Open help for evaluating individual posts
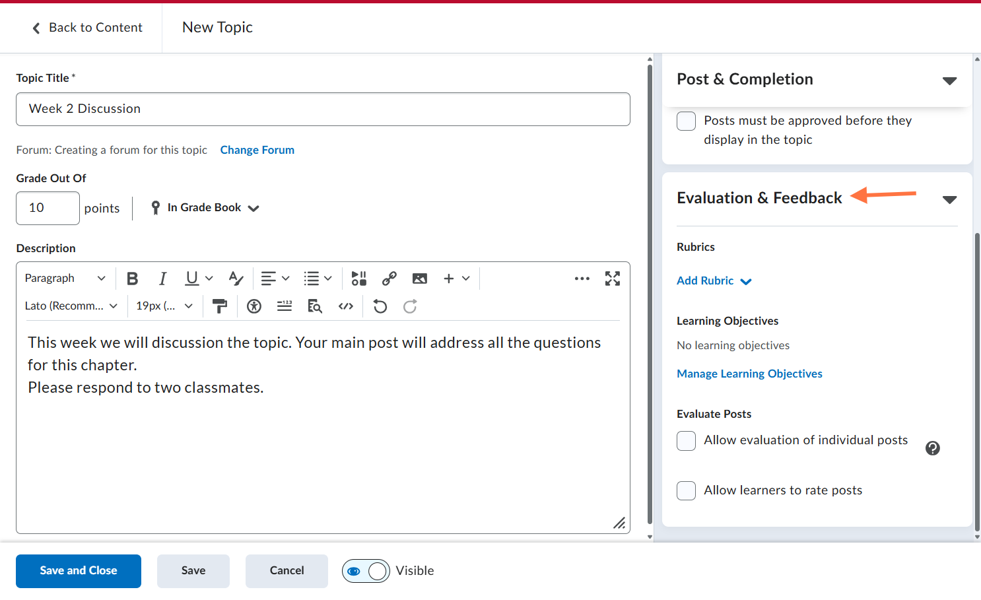 (933, 448)
